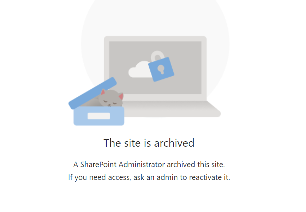Click the padlock keyhole
306x212 pixels.
pyautogui.click(x=161, y=70)
